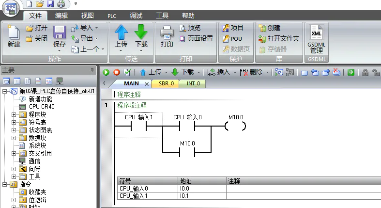381x208 pixels.
Task: Pin the 主要 panel
Action: click(92, 70)
